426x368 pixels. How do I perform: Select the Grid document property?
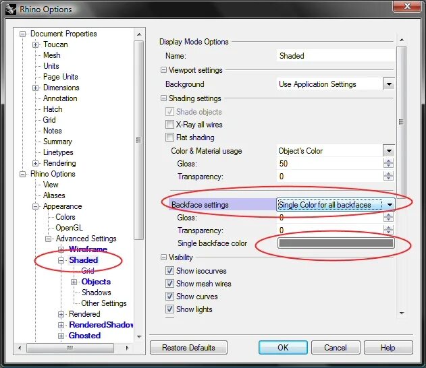49,120
